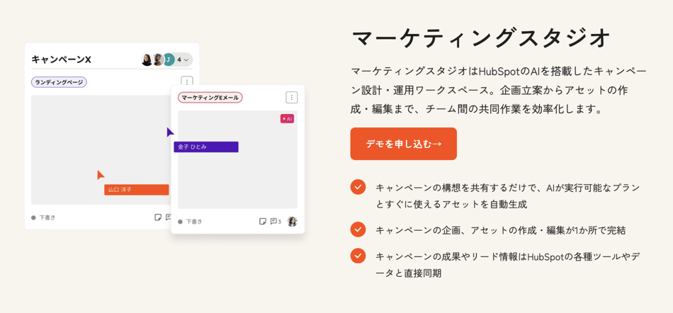
Task: Click the purple 金子 ひとみ name label
Action: click(206, 147)
